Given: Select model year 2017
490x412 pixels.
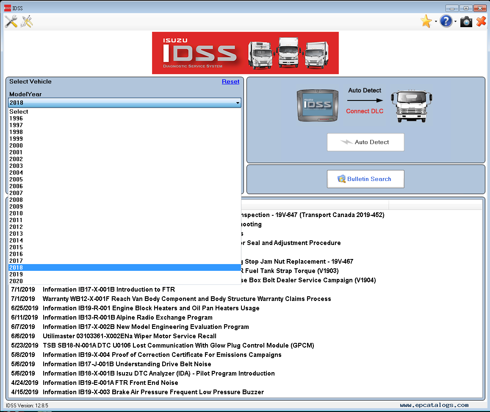Looking at the screenshot, I should 125,261.
